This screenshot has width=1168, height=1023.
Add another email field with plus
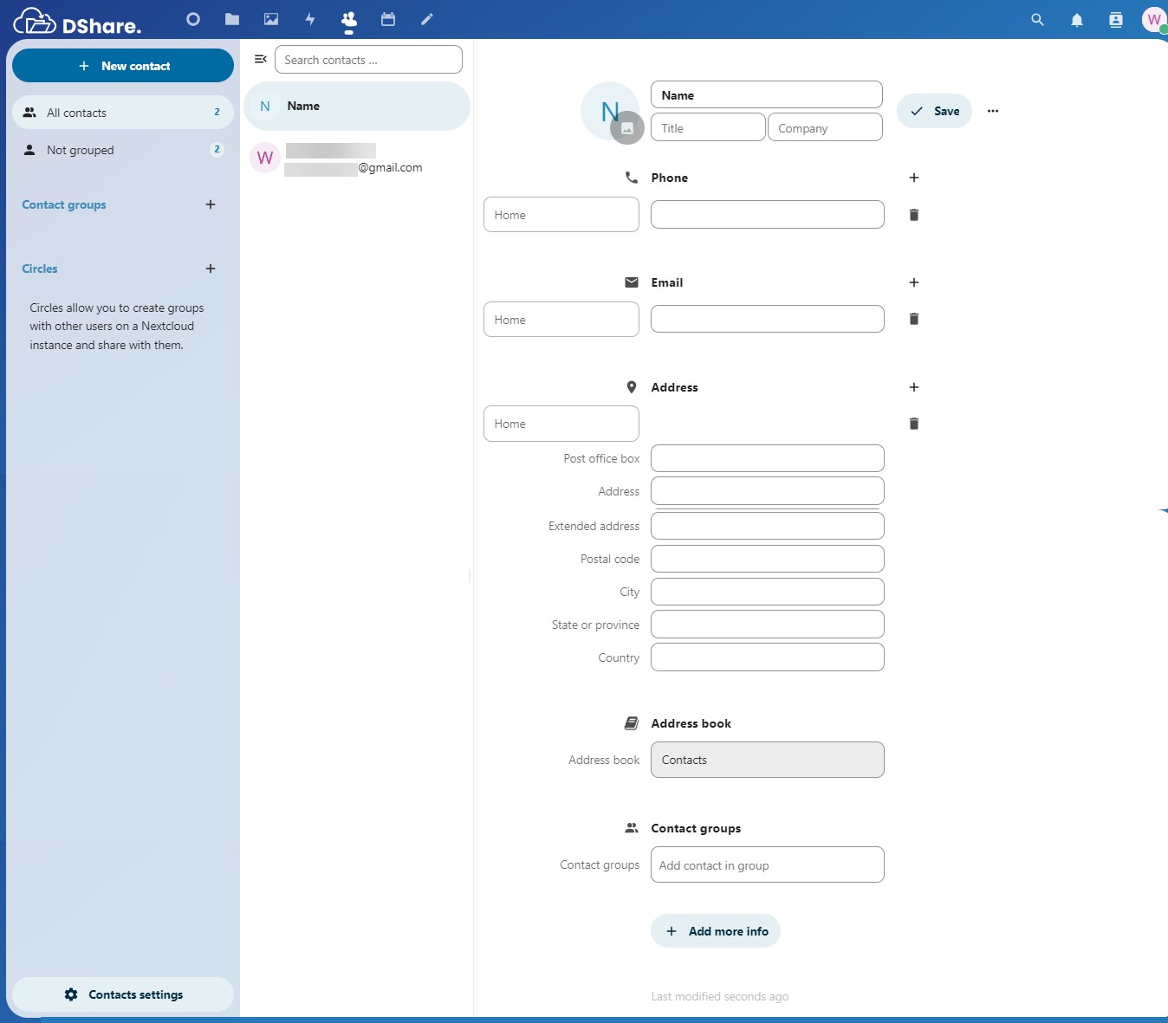tap(913, 282)
